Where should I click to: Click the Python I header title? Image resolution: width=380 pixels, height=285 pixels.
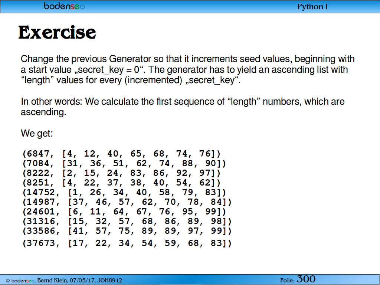(x=312, y=7)
